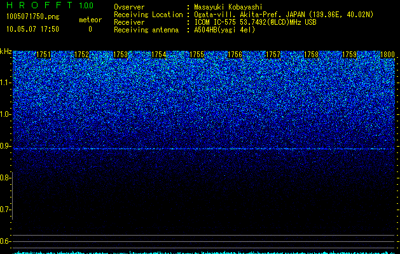This screenshot has height=254, width=400.
Task: Click the Receiving antenna label
Action: pos(146,30)
